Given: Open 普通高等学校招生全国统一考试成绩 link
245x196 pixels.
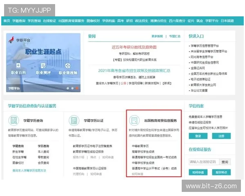Looking at the screenshot, I should coord(154,157).
